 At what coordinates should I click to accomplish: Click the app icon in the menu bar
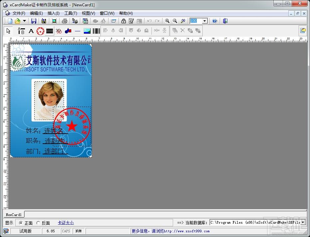pos(8,13)
